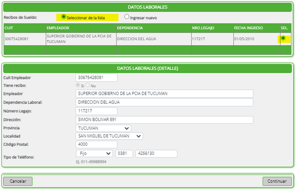Select the Dirección field with SIMON BOLIVAR 891
This screenshot has width=296, height=190.
click(x=164, y=120)
